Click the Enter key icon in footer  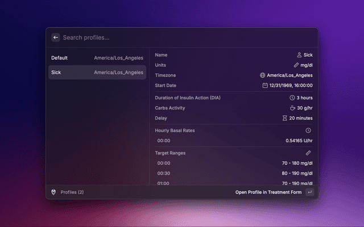(309, 192)
